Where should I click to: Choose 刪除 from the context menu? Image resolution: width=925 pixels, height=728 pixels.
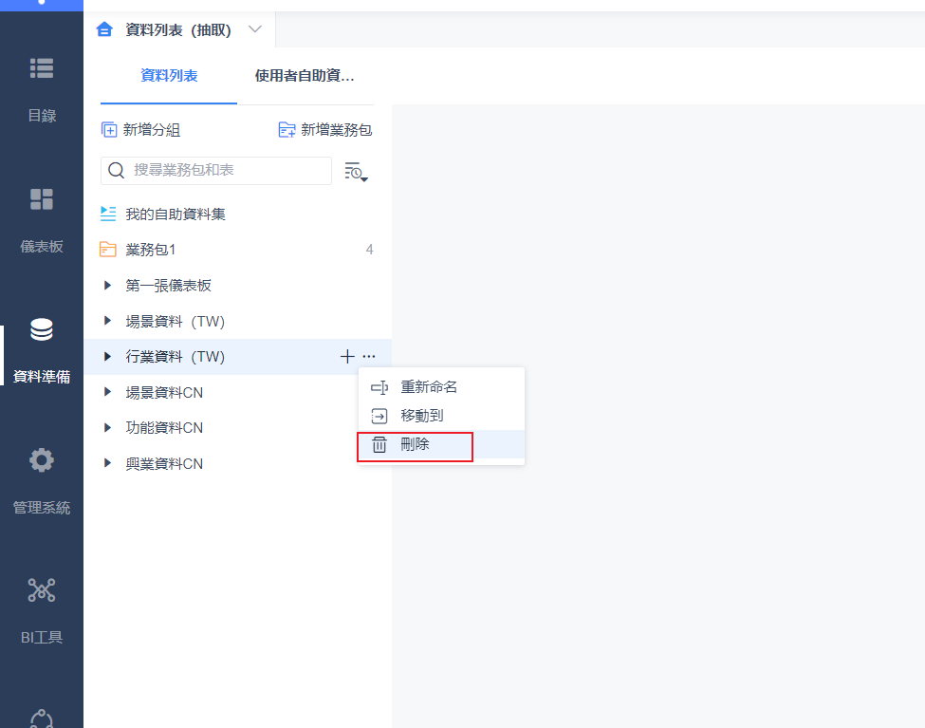tap(441, 444)
